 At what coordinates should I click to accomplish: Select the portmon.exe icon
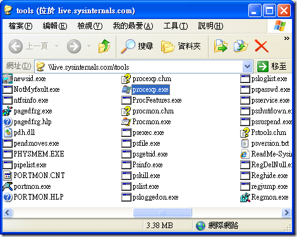(8, 186)
